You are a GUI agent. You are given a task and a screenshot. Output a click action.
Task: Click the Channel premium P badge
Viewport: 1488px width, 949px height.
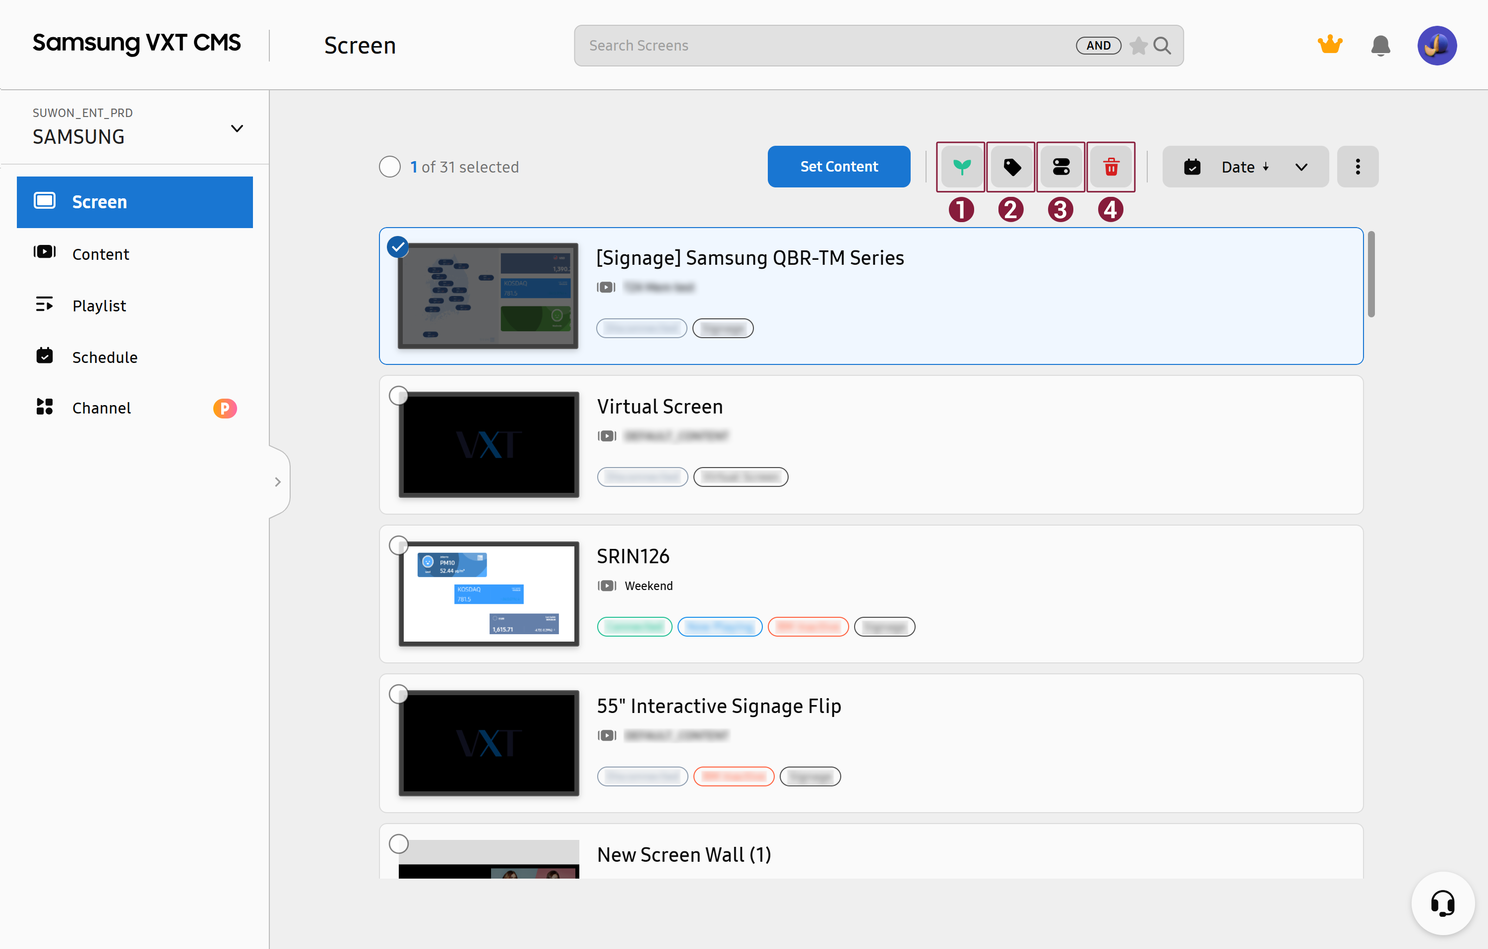click(225, 409)
